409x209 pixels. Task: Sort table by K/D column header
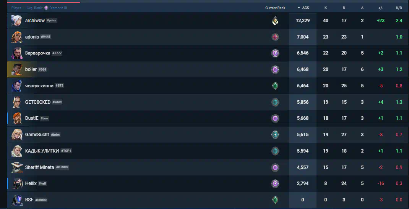[399, 8]
